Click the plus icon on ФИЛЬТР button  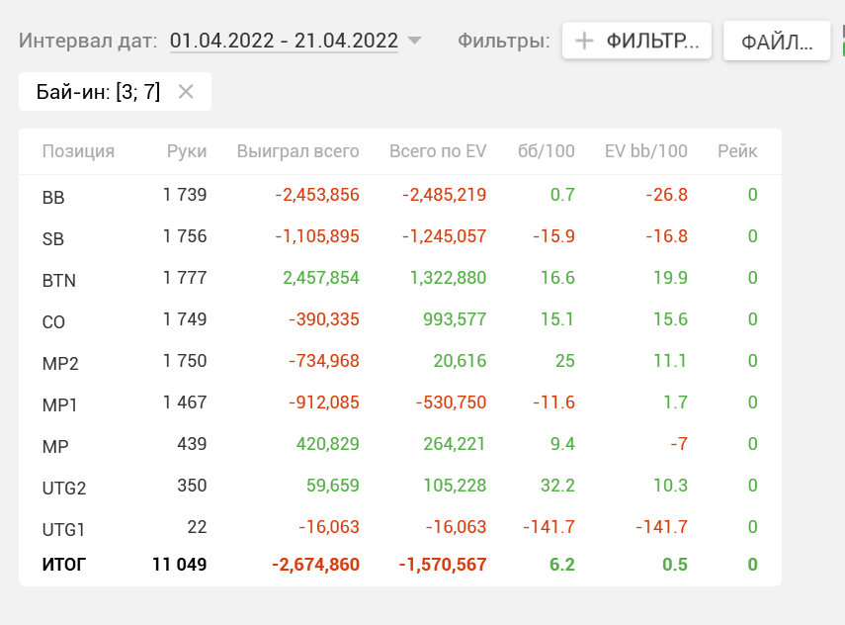[584, 41]
